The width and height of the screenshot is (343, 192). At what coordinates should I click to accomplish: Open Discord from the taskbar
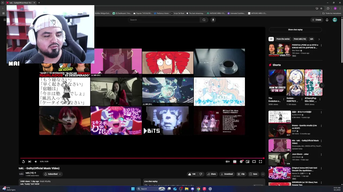click(192, 189)
